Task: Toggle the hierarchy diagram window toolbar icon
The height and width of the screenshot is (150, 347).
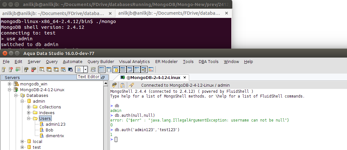Action: click(144, 69)
